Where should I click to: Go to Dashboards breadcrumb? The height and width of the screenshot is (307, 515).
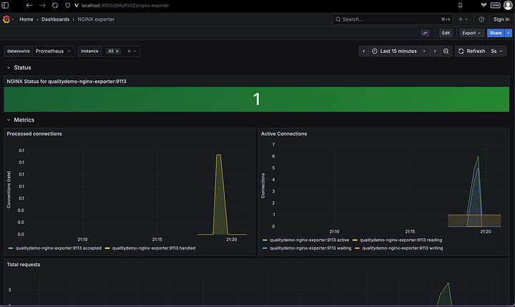(x=55, y=19)
